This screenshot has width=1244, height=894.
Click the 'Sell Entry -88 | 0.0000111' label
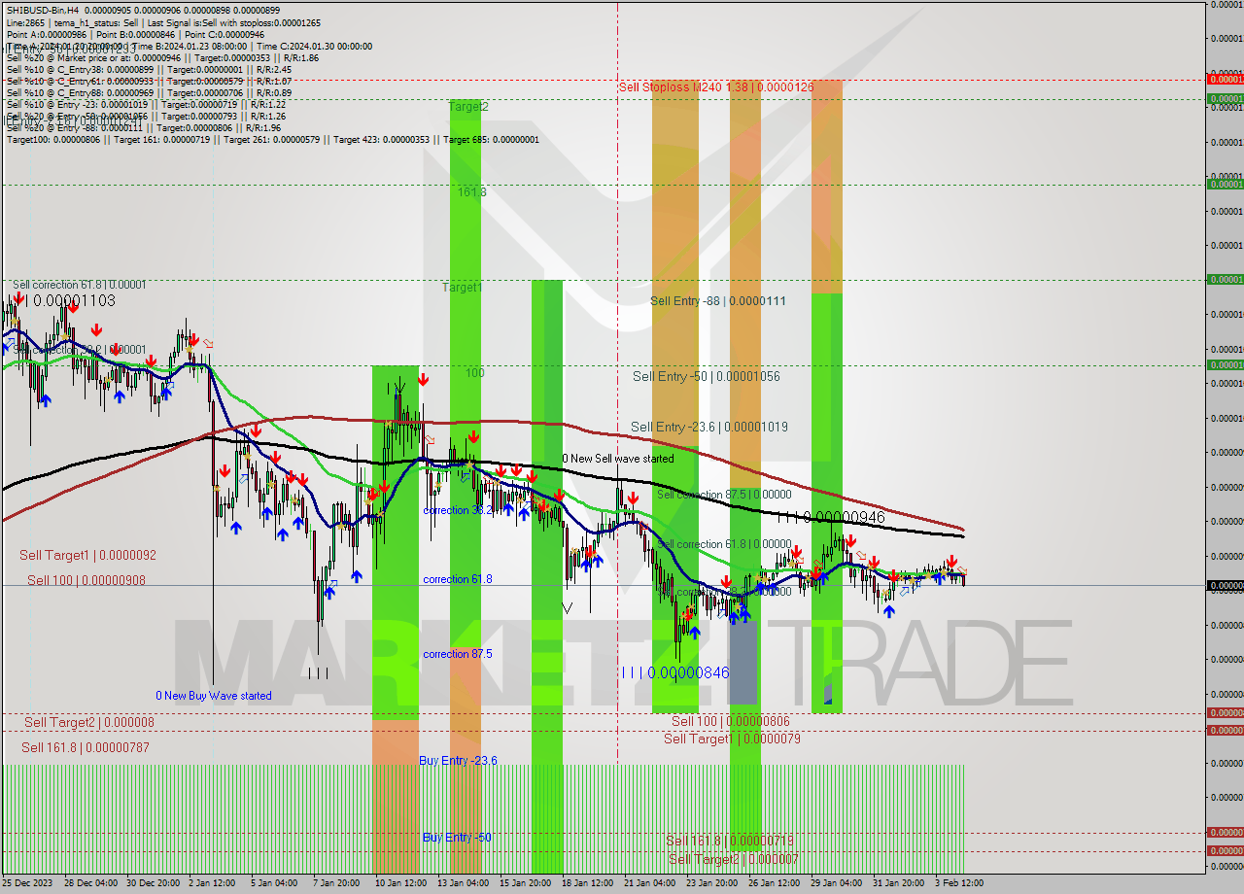pos(718,301)
